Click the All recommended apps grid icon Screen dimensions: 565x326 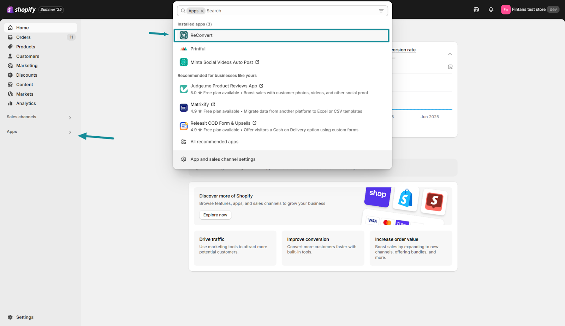pos(184,142)
